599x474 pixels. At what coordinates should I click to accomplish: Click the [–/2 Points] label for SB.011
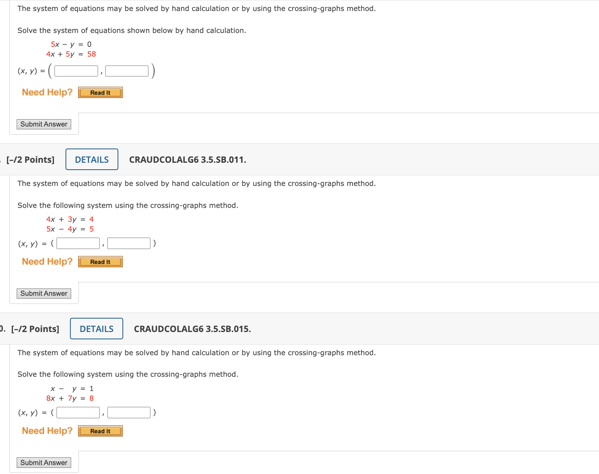pos(30,159)
